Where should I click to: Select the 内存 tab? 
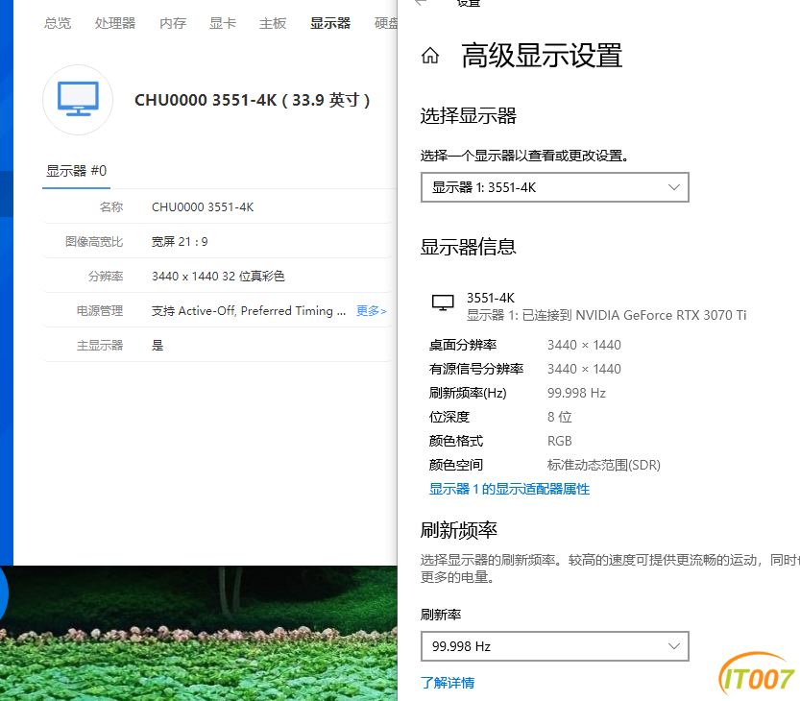click(x=172, y=23)
